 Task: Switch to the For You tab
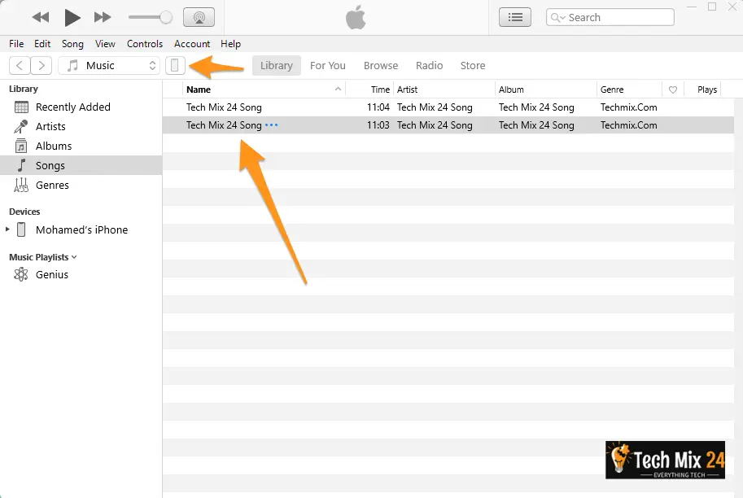(x=328, y=65)
